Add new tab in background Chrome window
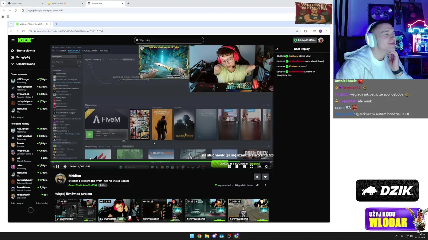The width and height of the screenshot is (428, 240). pos(128,3)
